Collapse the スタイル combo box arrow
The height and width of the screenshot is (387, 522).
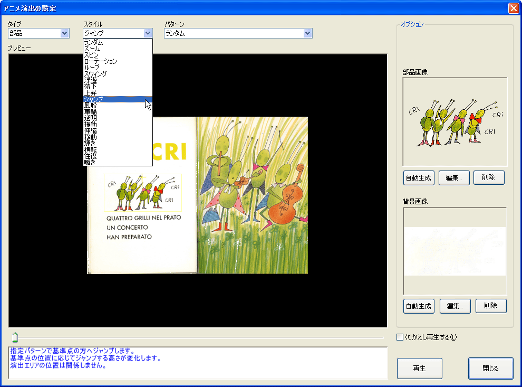click(x=148, y=33)
